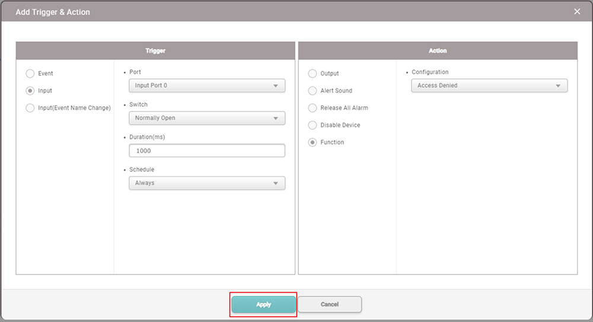Choose the Release All Alarm option
Screen dimensions: 593x322
click(x=313, y=108)
